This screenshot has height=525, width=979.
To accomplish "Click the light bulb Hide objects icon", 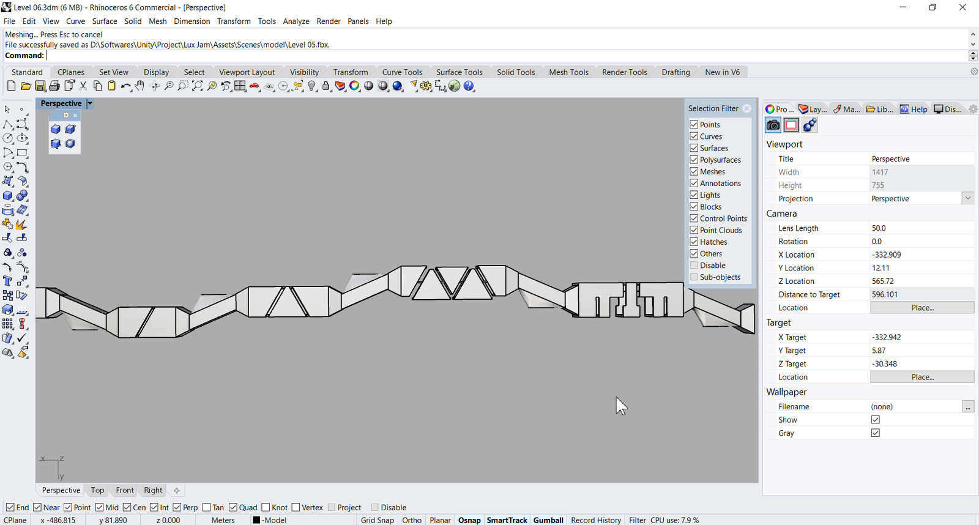I will pos(312,86).
